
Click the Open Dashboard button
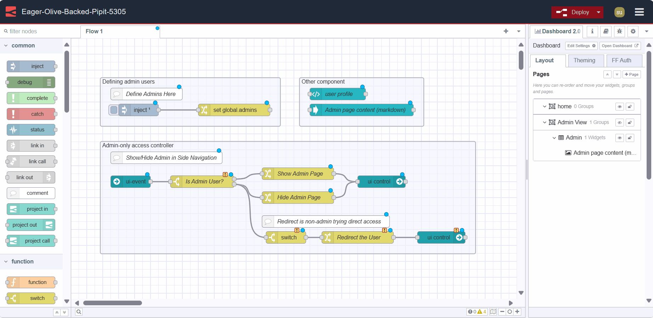tap(620, 46)
